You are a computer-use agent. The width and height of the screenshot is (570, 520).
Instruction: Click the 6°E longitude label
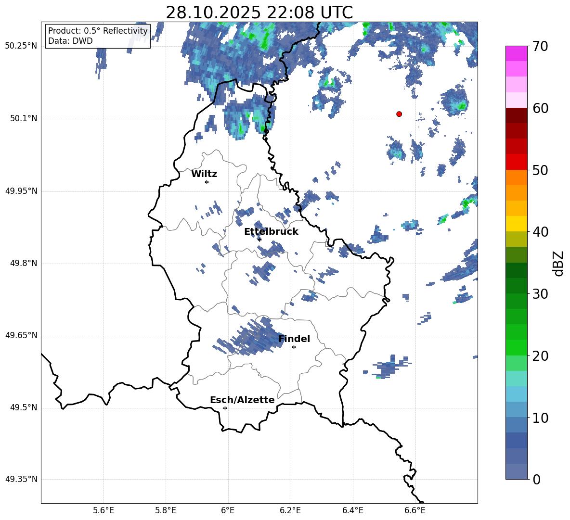(228, 510)
